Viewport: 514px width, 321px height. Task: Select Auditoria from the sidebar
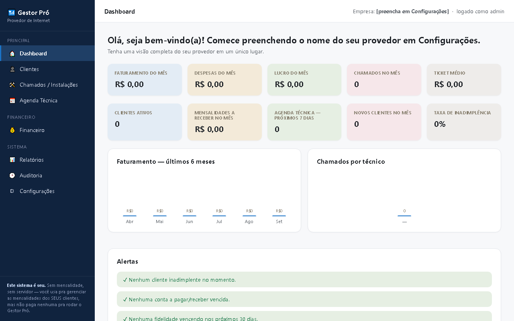47,175
